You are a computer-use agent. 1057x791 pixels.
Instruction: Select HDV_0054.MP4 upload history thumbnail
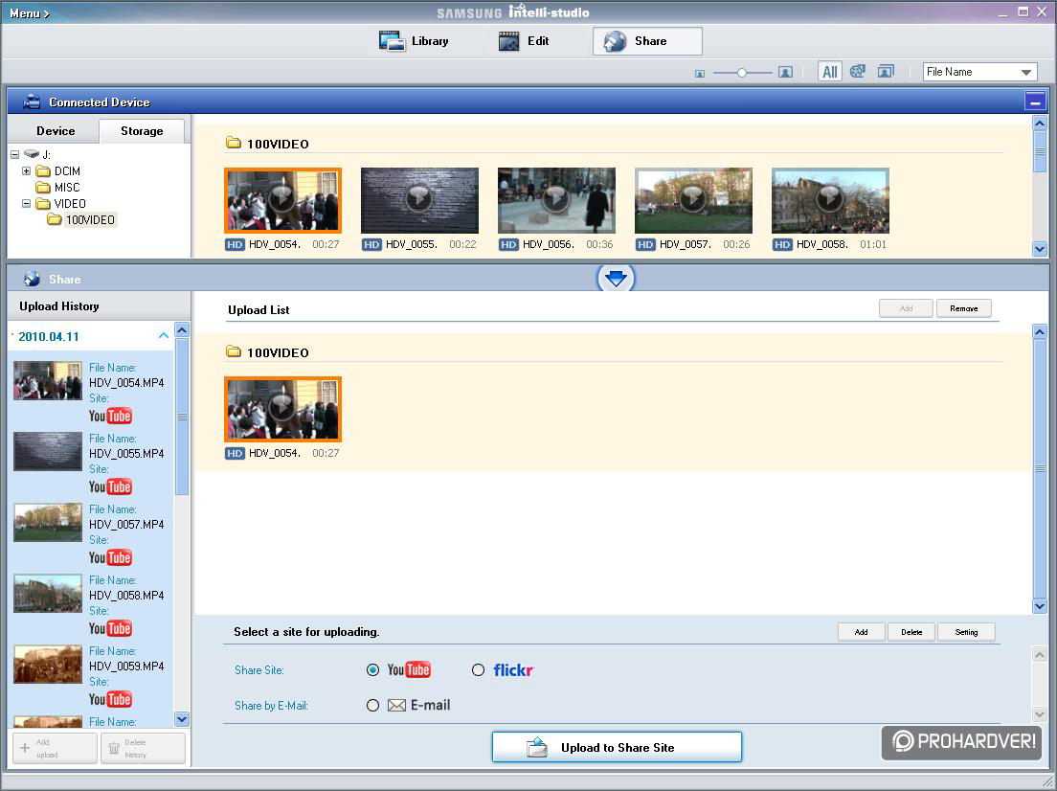48,380
